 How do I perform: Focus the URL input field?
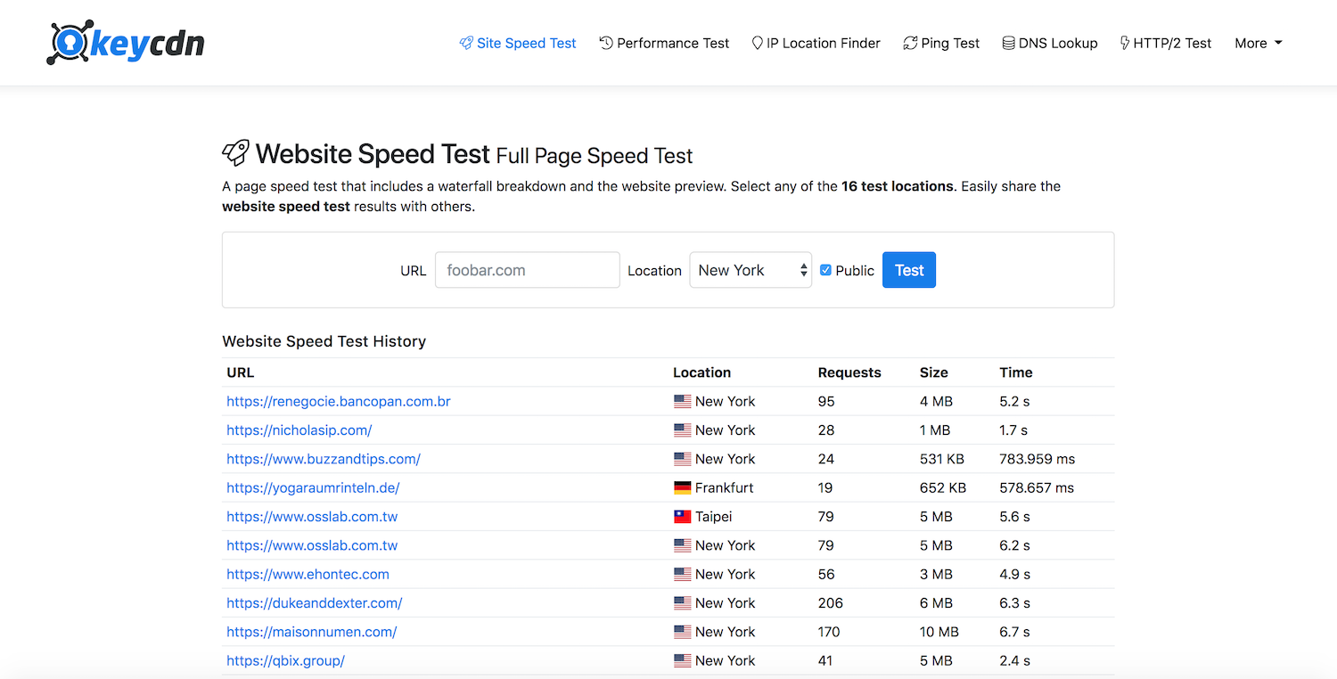pos(528,270)
